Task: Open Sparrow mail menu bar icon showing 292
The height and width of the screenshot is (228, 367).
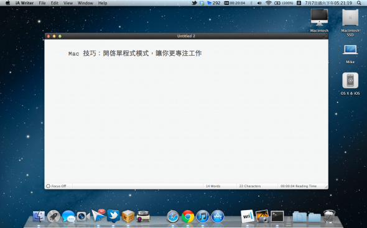Action: point(214,3)
